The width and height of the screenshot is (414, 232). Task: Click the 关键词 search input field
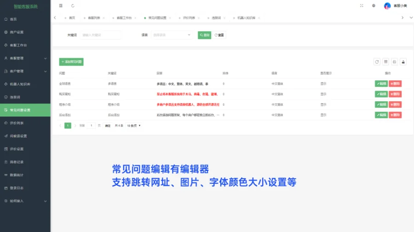pos(100,35)
